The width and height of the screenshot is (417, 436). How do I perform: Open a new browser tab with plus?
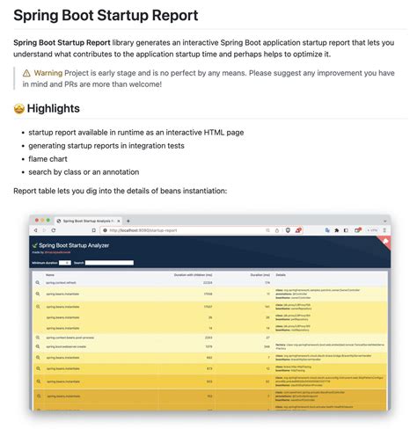tap(128, 221)
